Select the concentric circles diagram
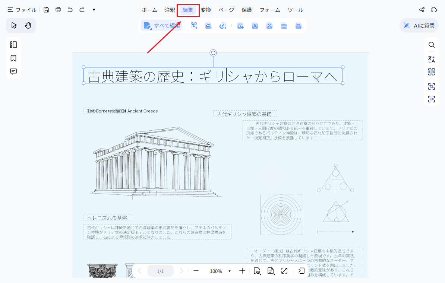Image resolution: width=445 pixels, height=283 pixels. point(281,214)
